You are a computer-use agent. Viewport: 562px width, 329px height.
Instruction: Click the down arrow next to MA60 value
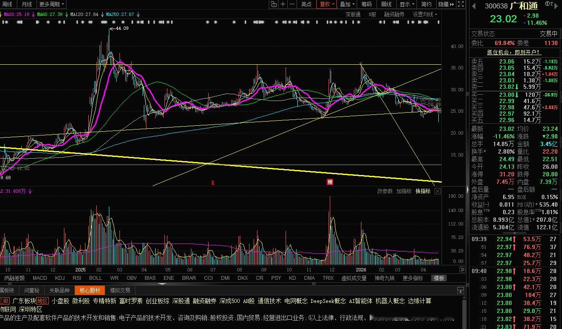[66, 14]
